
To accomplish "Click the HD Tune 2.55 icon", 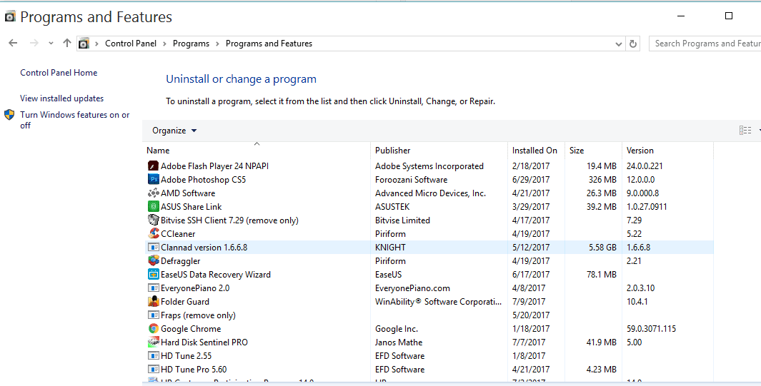I will pyautogui.click(x=154, y=355).
